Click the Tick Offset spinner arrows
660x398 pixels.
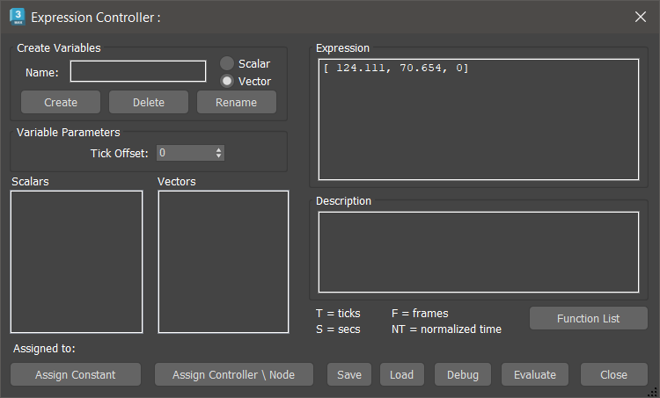coord(218,153)
